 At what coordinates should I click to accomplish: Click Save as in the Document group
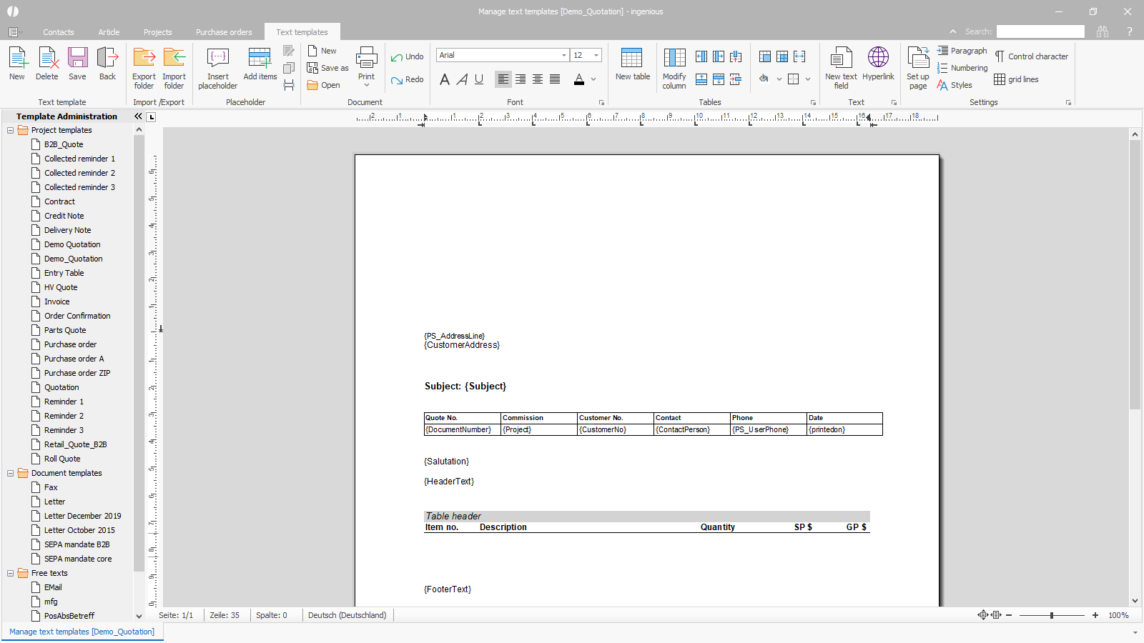point(328,68)
